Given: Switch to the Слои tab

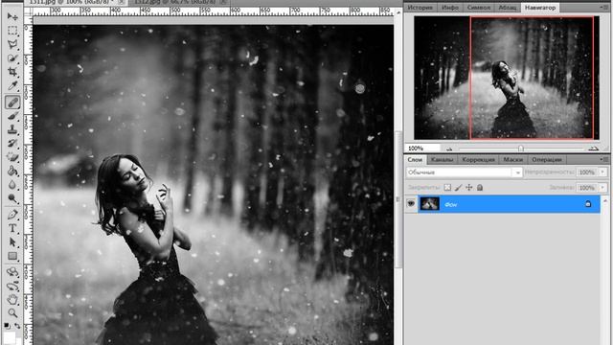Looking at the screenshot, I should (415, 160).
